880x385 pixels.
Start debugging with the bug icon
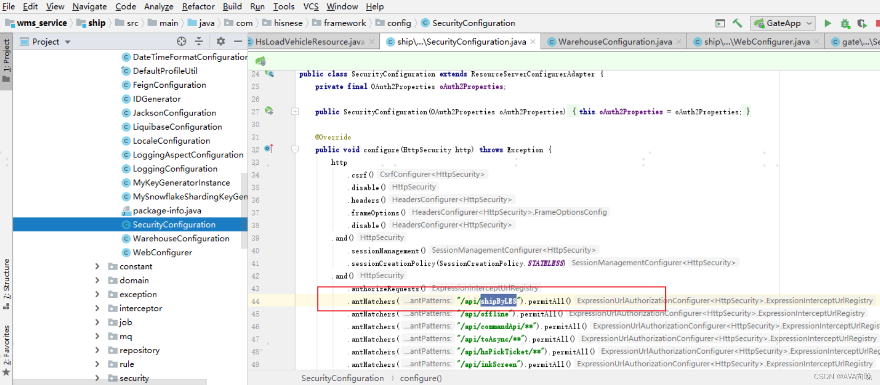(x=845, y=23)
